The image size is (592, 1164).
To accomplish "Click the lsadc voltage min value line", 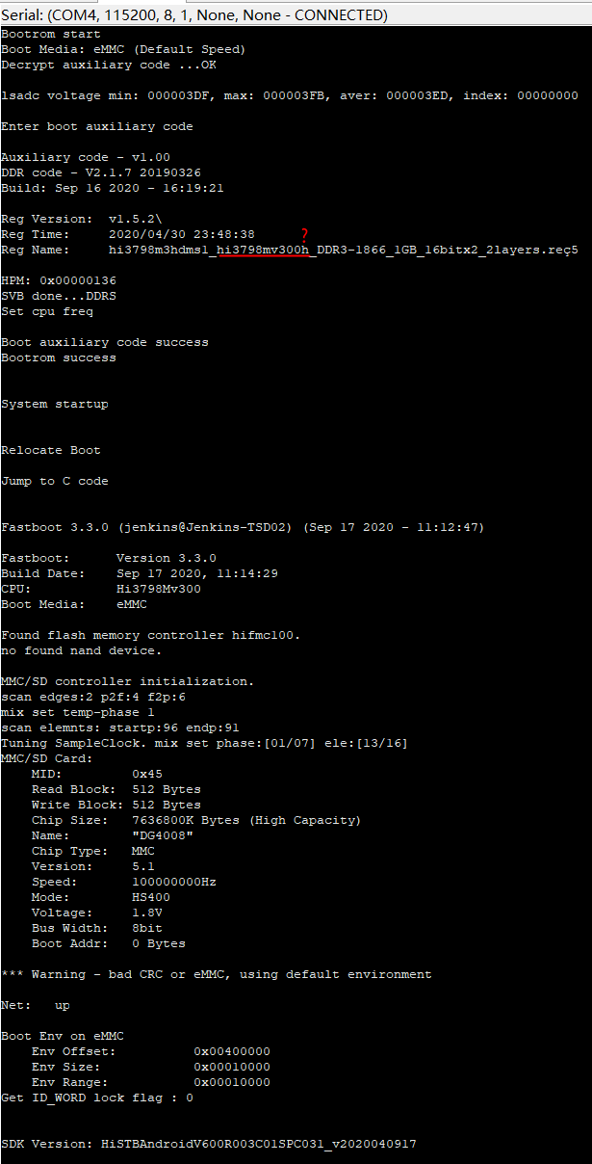I will pos(290,95).
